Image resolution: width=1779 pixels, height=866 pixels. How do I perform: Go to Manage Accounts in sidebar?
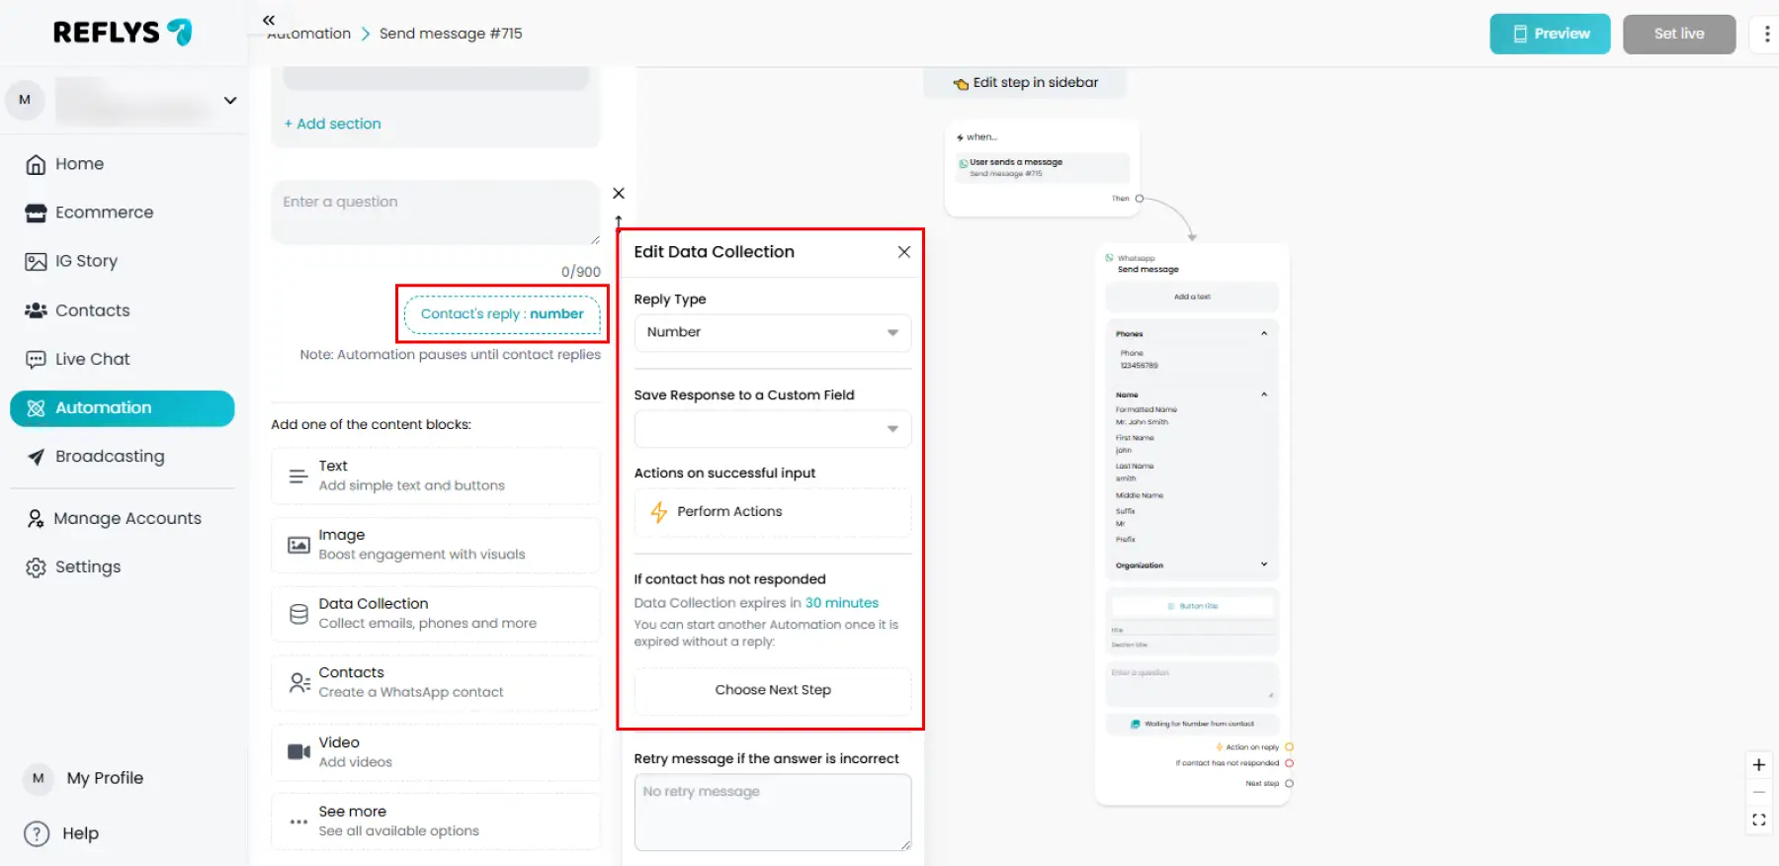coord(127,519)
